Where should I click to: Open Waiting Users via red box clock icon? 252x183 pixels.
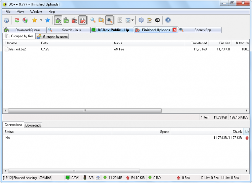(x=74, y=20)
